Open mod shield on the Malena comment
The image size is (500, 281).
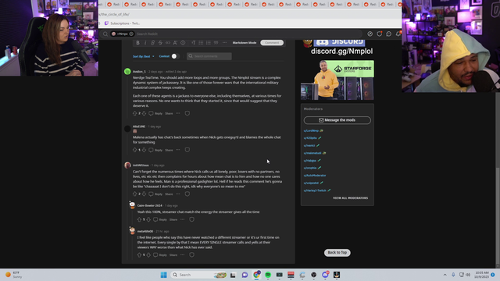tap(187, 150)
